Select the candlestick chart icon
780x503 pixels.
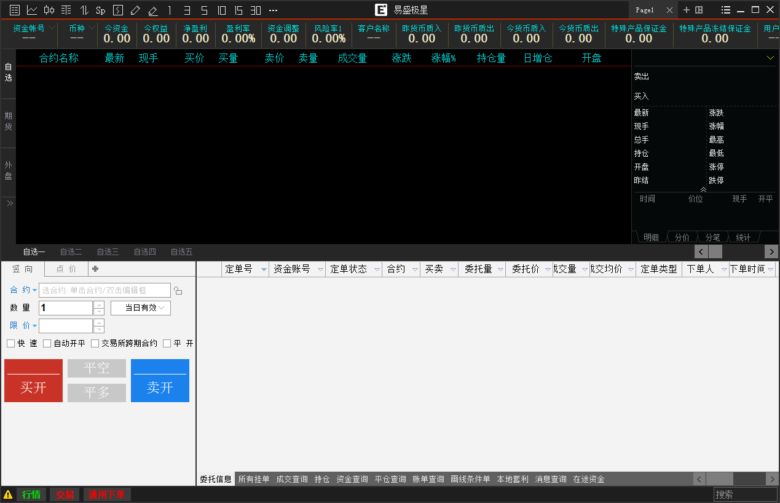pos(49,10)
